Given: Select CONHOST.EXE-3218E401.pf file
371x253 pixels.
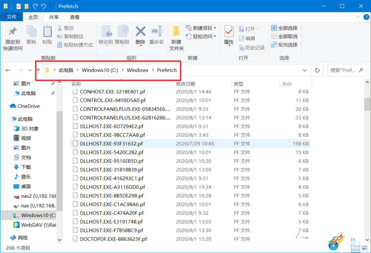Looking at the screenshot, I should pos(190,92).
